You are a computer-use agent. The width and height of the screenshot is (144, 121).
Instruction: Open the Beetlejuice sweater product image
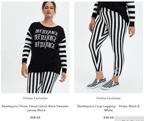point(35,47)
